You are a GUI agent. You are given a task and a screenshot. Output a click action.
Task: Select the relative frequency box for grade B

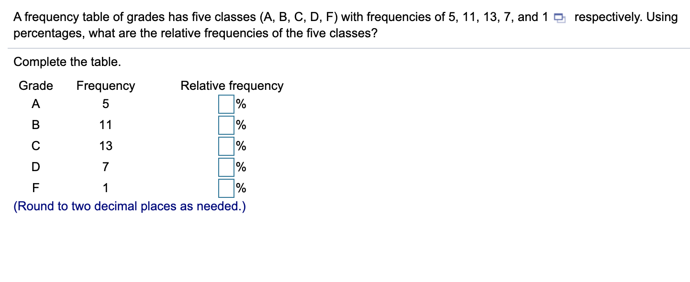[225, 124]
